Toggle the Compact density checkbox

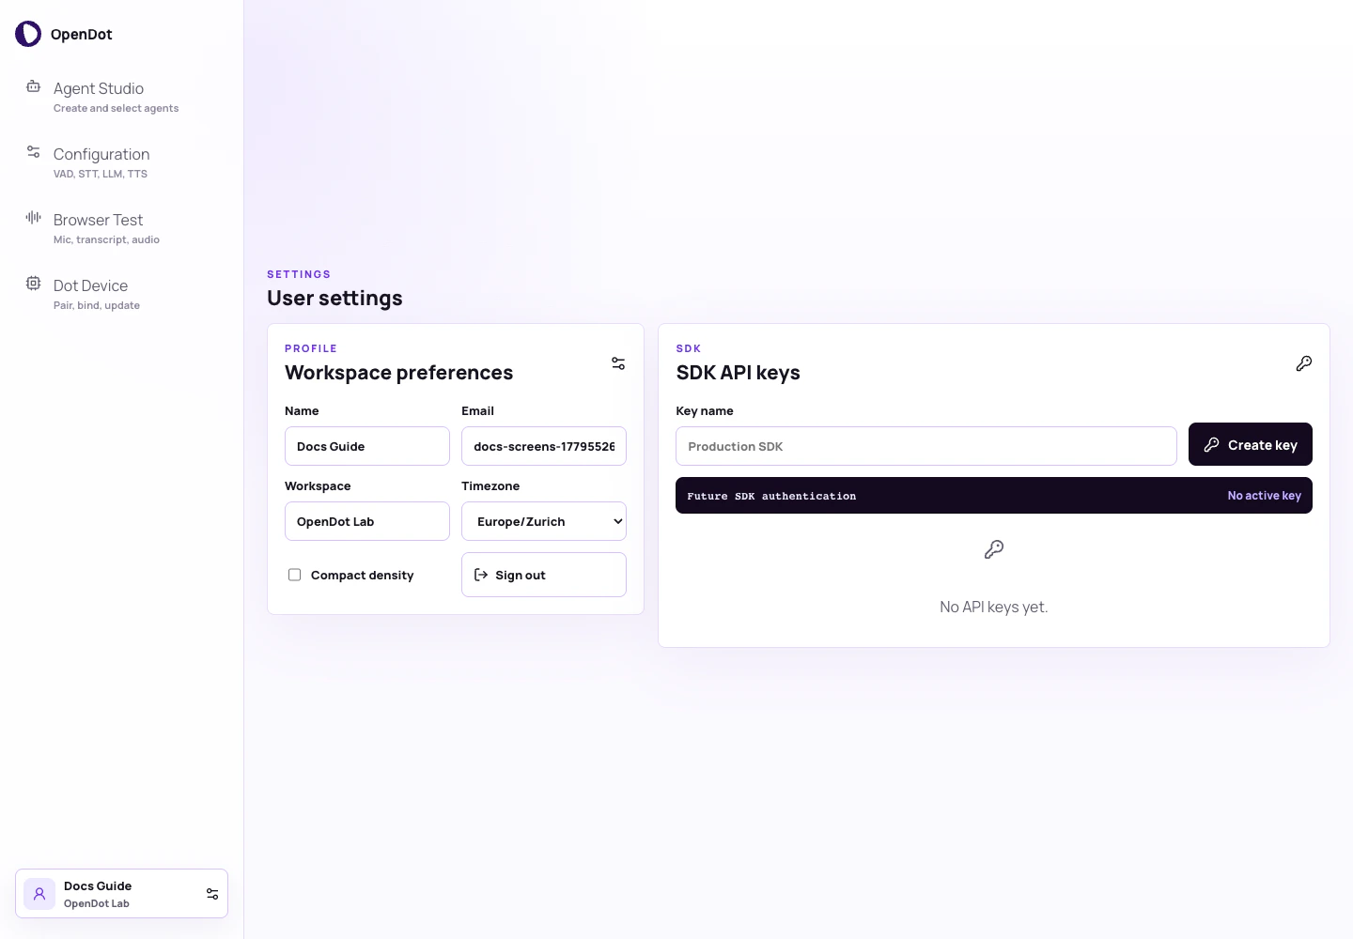(294, 575)
